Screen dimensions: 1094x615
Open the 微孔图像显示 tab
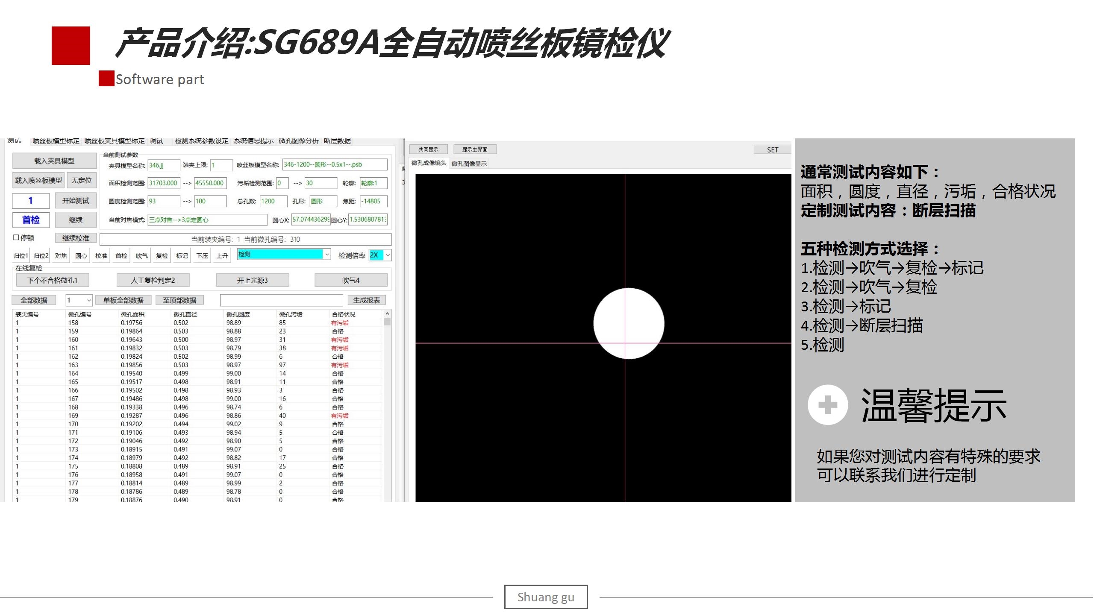tap(469, 164)
